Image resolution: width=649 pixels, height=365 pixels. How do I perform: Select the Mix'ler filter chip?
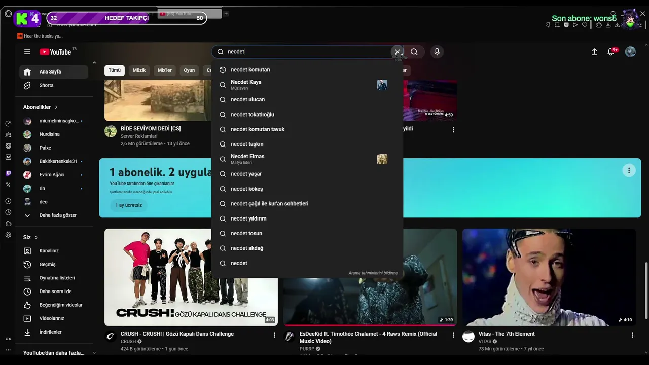165,70
